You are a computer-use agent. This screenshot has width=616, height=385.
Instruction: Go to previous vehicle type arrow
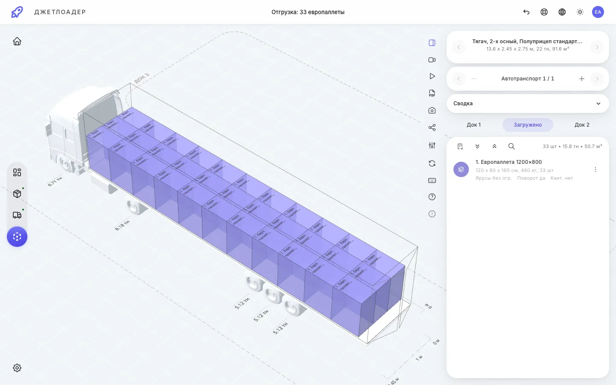click(x=459, y=47)
